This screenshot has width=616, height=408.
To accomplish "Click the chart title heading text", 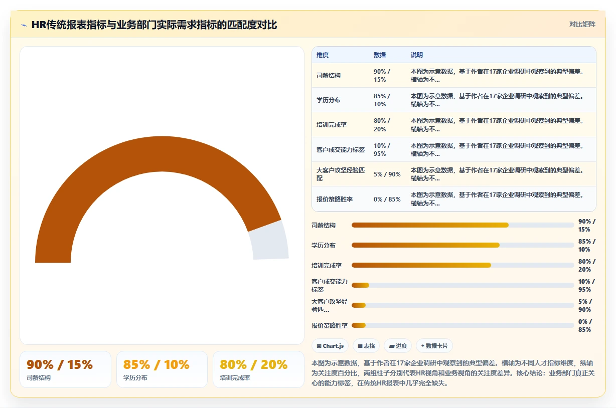I will pos(154,25).
